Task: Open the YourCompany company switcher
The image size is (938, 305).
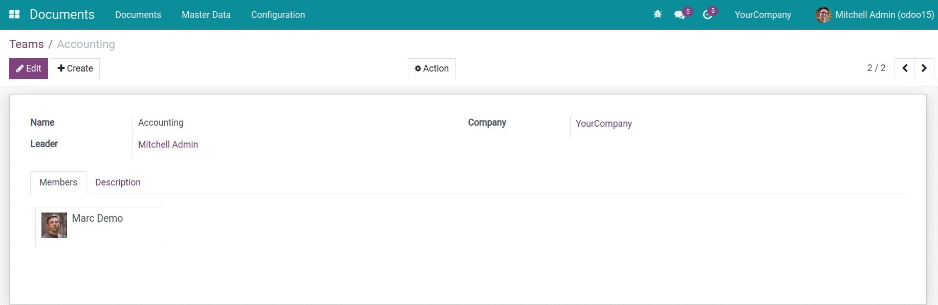Action: tap(762, 15)
